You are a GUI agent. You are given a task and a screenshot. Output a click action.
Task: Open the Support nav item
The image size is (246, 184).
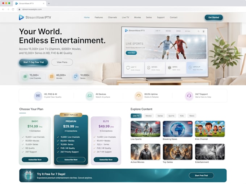pos(161,17)
